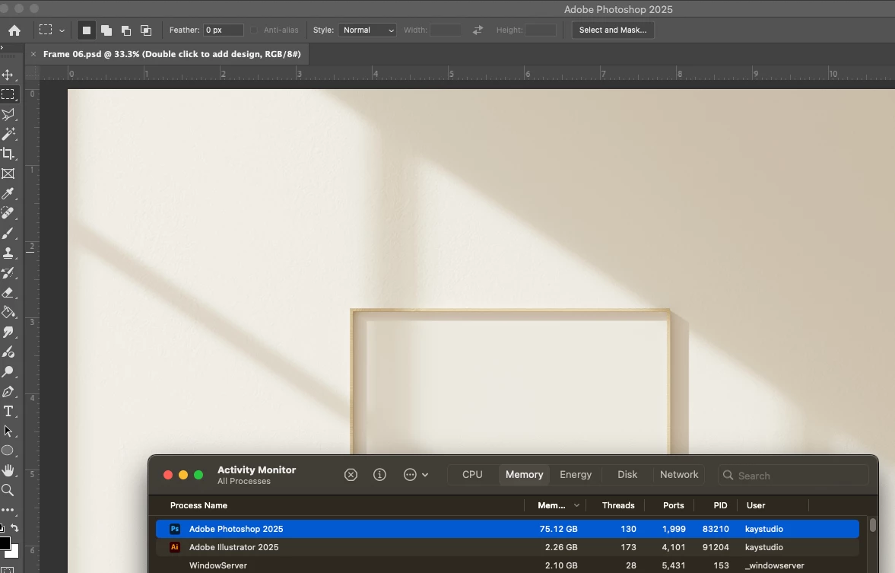Sort by PID column header
The image size is (895, 573).
coord(720,505)
